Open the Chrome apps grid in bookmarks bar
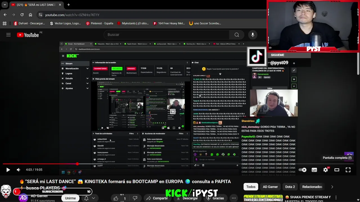360x202 pixels. [4, 23]
